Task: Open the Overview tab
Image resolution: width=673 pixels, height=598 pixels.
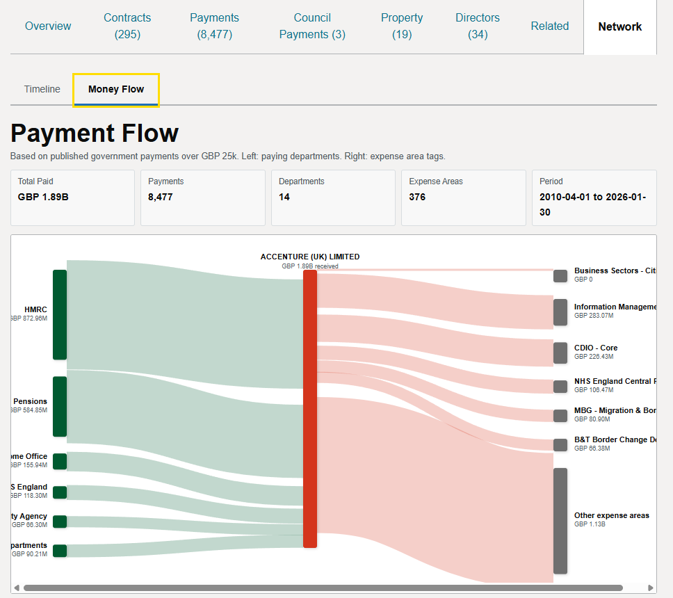Action: (x=48, y=26)
